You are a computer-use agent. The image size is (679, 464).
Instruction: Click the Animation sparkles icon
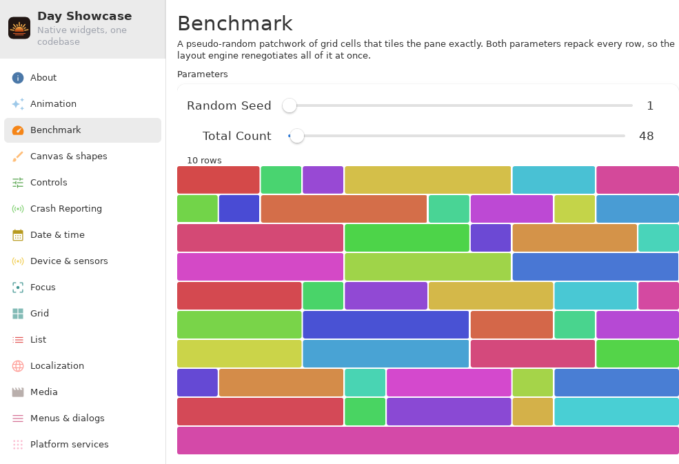tap(18, 104)
